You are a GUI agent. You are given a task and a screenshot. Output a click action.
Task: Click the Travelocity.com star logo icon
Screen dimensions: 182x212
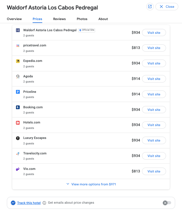click(18, 154)
